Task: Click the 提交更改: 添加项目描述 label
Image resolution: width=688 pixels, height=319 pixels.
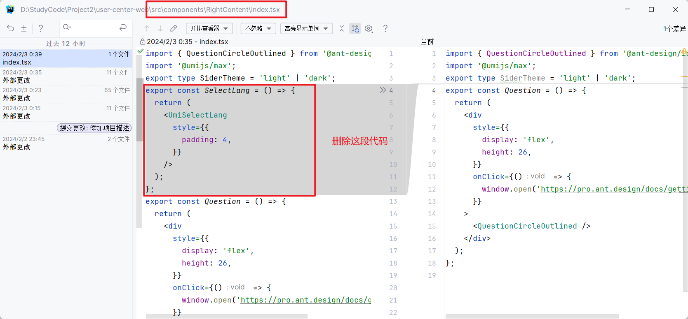Action: click(x=94, y=128)
